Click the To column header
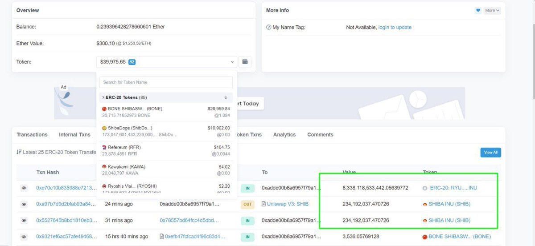This screenshot has height=246, width=535. point(265,172)
